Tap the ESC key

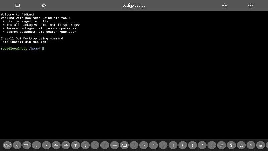(x=7, y=145)
